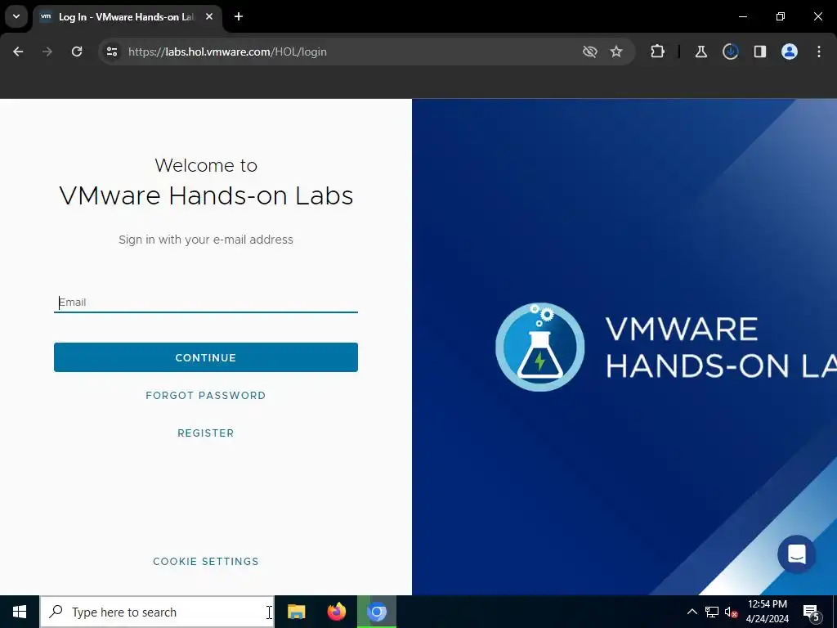Toggle the browser side panel
837x628 pixels.
[759, 52]
